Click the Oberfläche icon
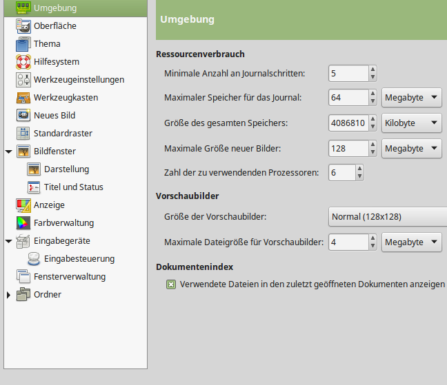This screenshot has height=385, width=447. 23,26
